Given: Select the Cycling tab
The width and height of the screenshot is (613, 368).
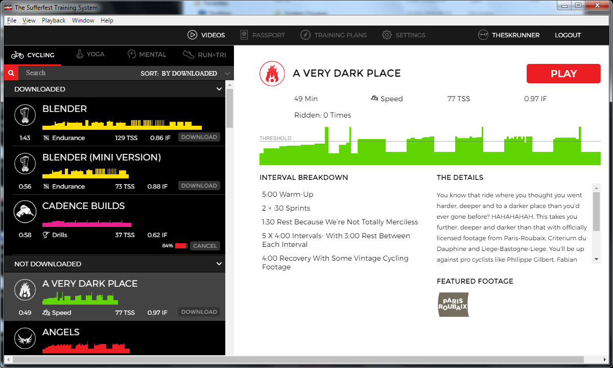Looking at the screenshot, I should [33, 55].
